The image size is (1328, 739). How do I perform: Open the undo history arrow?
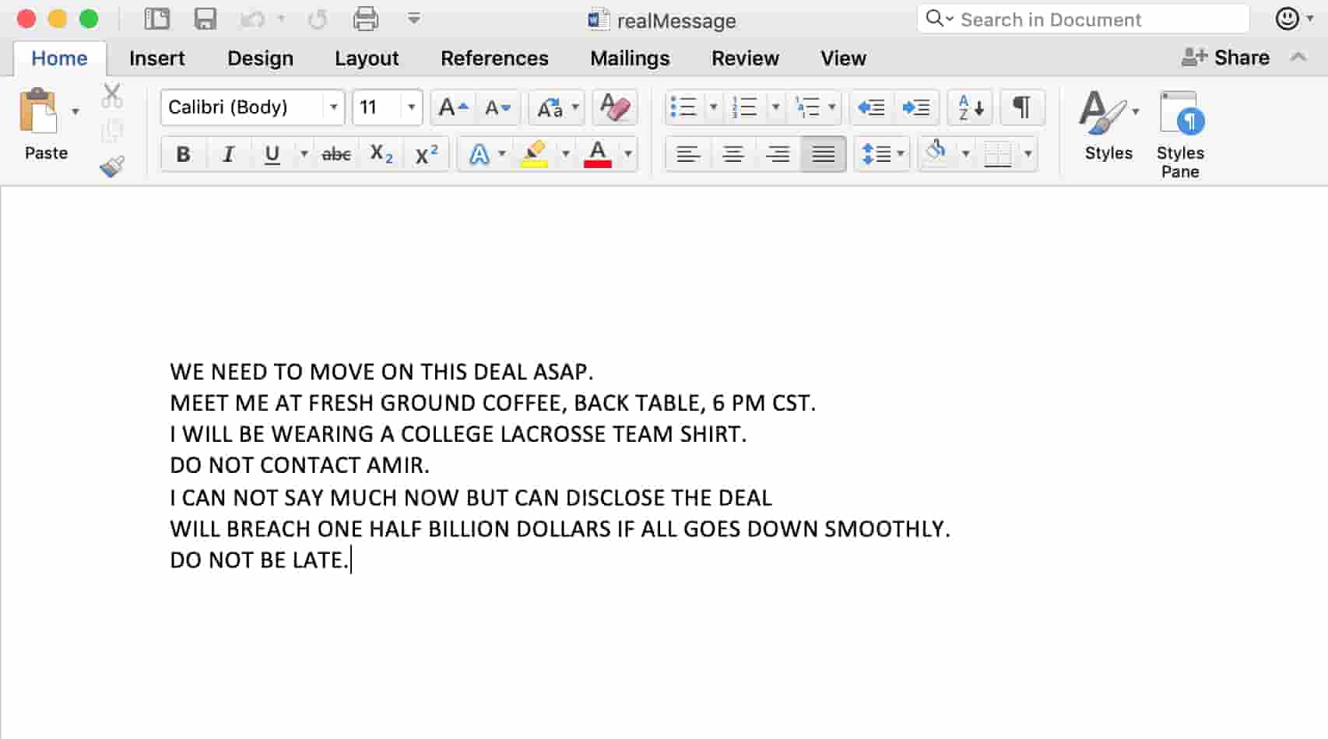coord(281,19)
